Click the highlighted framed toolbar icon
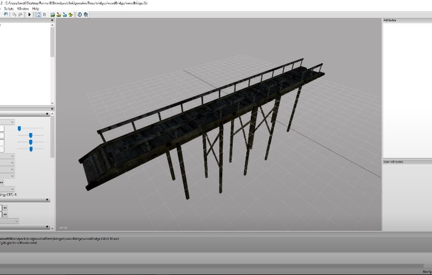 (37, 15)
